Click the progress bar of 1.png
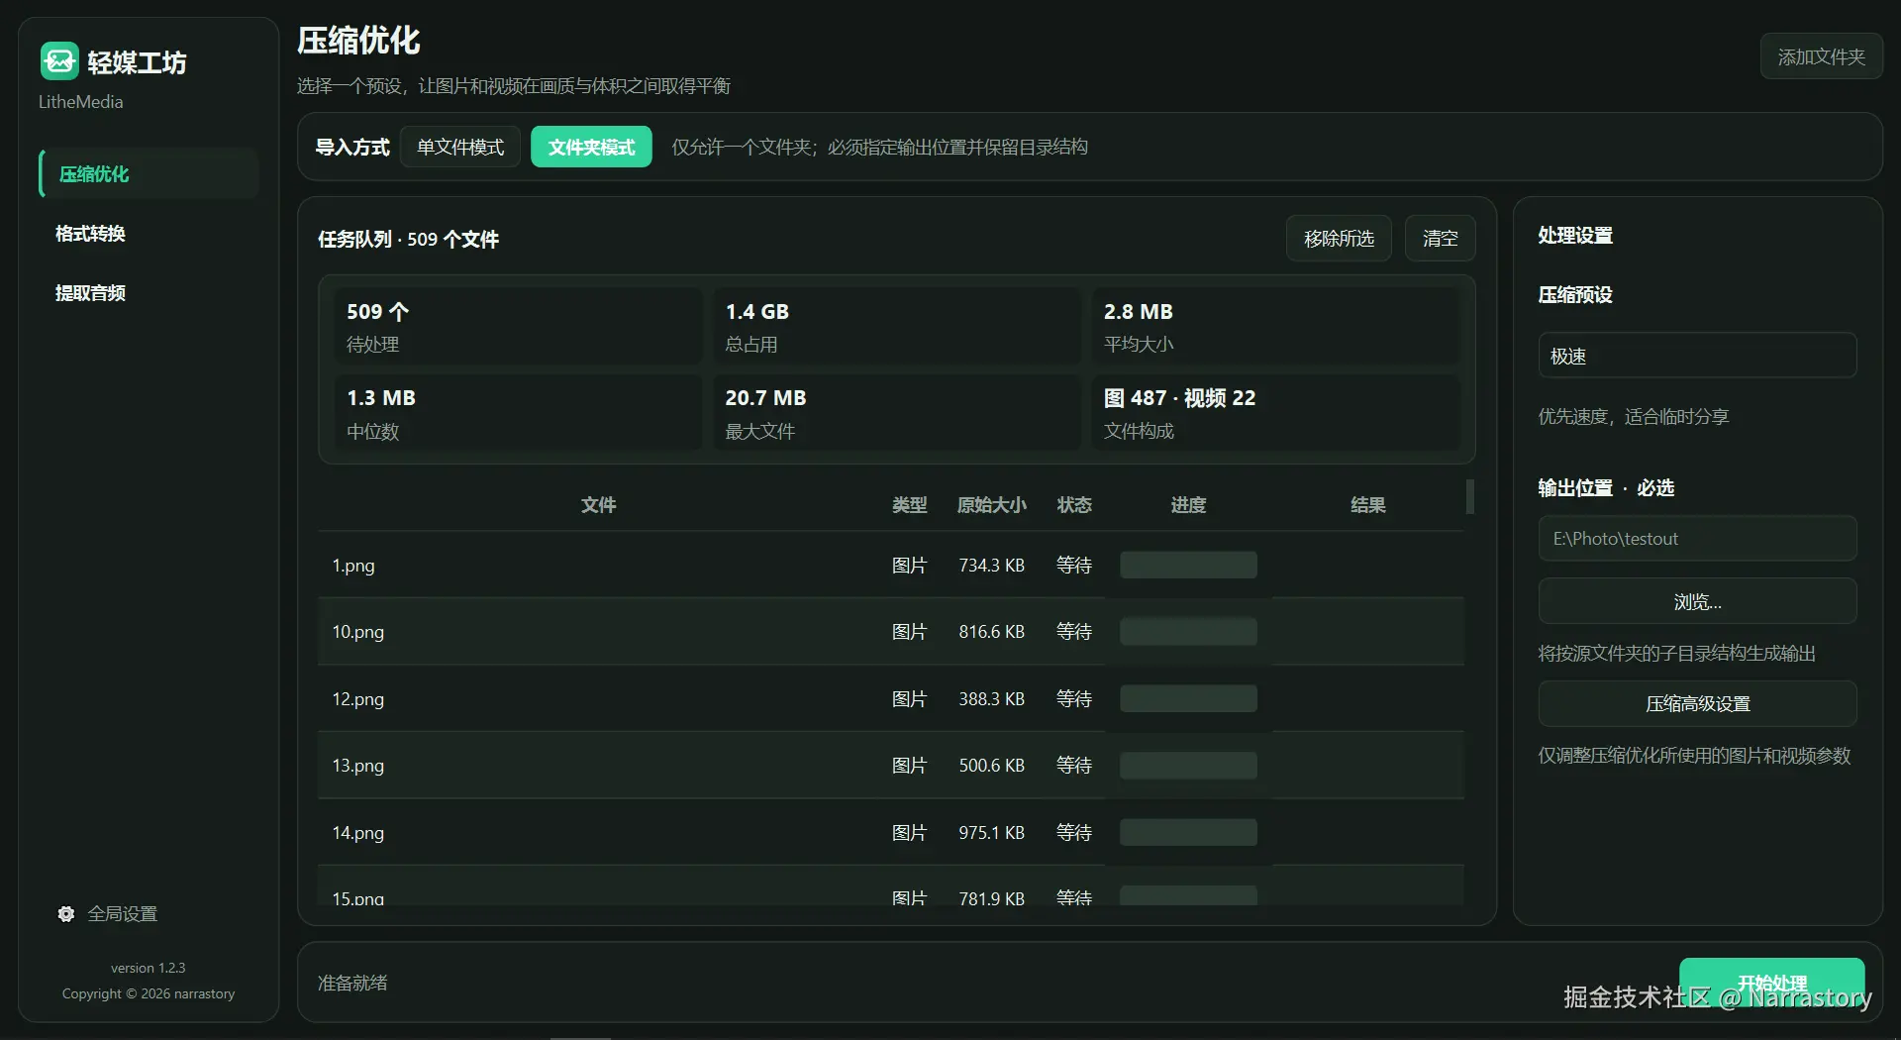Viewport: 1901px width, 1040px height. [1188, 565]
